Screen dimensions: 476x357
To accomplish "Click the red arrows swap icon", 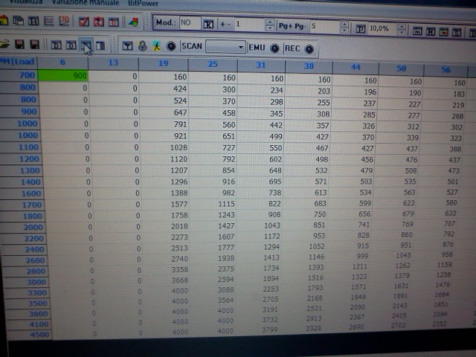I will click(99, 22).
